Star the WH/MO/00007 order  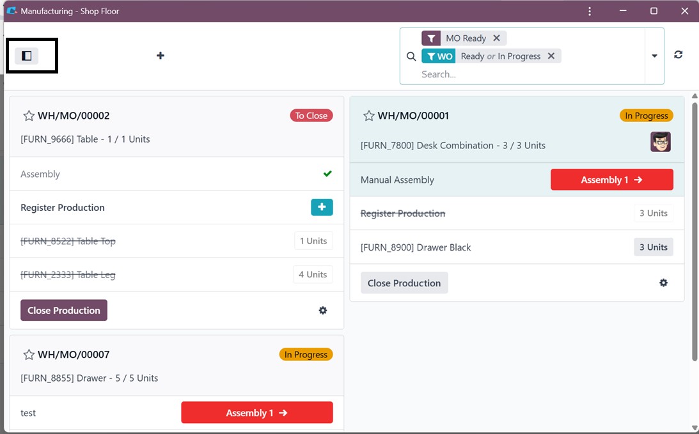click(x=29, y=355)
